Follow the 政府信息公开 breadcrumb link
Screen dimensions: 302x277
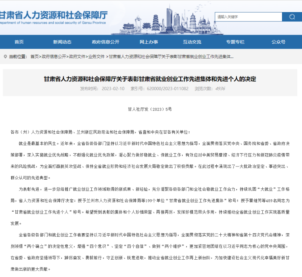54,57
